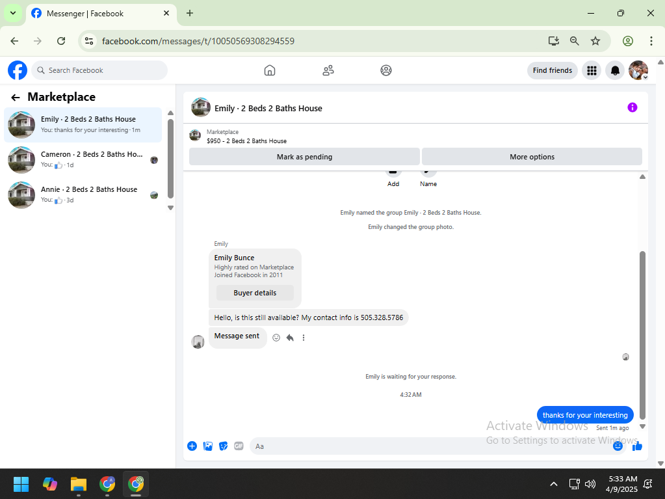Open conversation information purple icon
665x499 pixels.
click(x=632, y=107)
